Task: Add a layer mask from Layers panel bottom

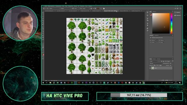Action: pos(163,80)
